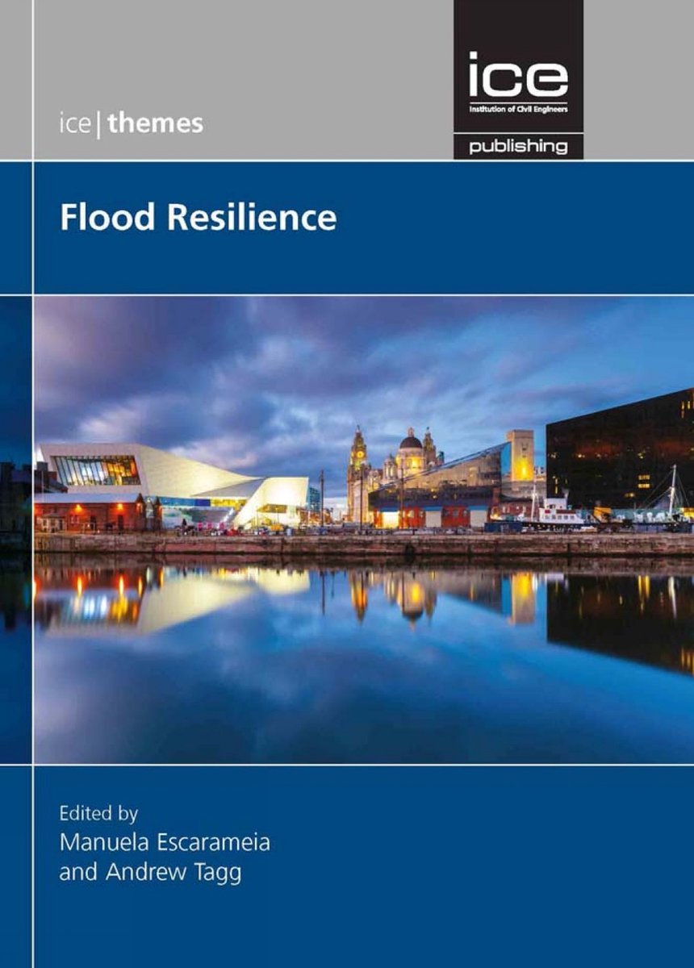Click the moored ship near the dark building
Image resolution: width=694 pixels, height=968 pixels.
[x=557, y=512]
